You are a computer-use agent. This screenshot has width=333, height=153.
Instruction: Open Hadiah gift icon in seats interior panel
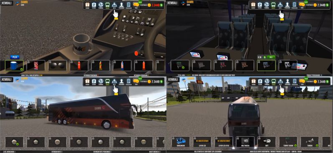pyautogui.click(x=253, y=5)
